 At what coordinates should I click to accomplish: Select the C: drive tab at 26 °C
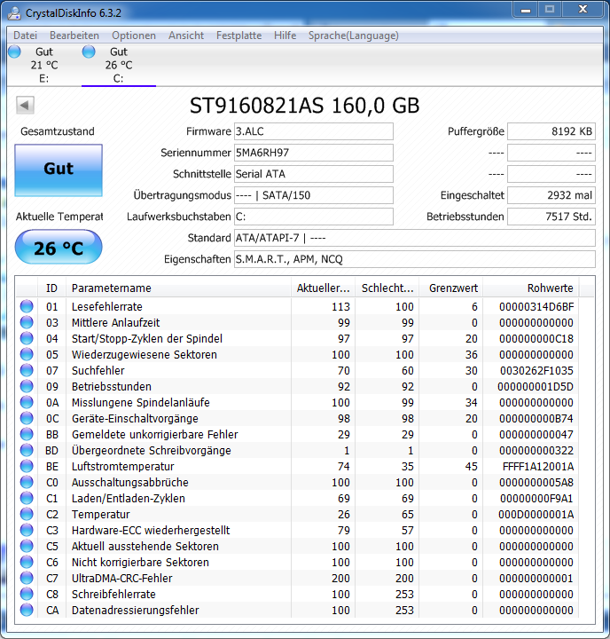(119, 65)
